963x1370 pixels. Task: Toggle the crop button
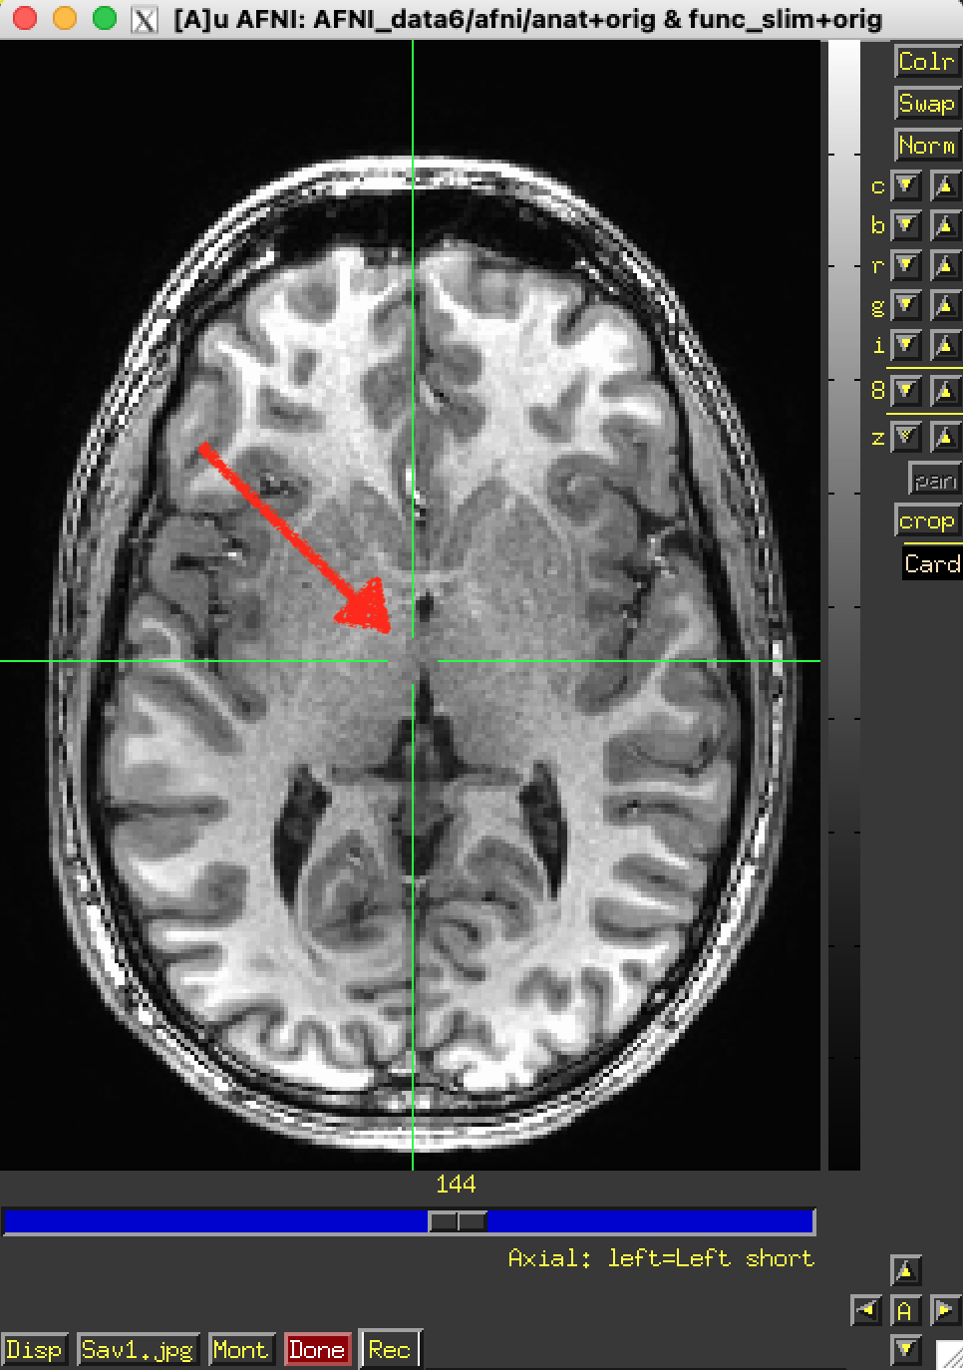point(926,521)
